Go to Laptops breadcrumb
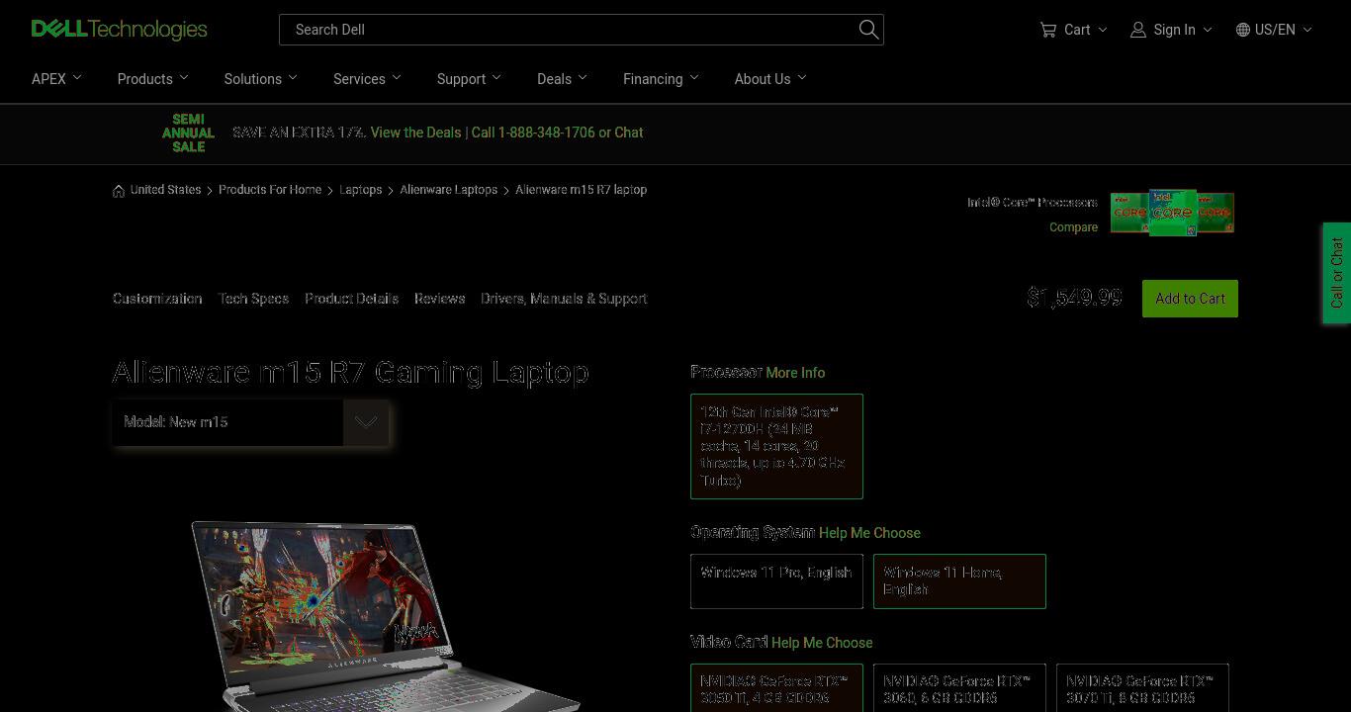Viewport: 1351px width, 712px height. pos(360,190)
